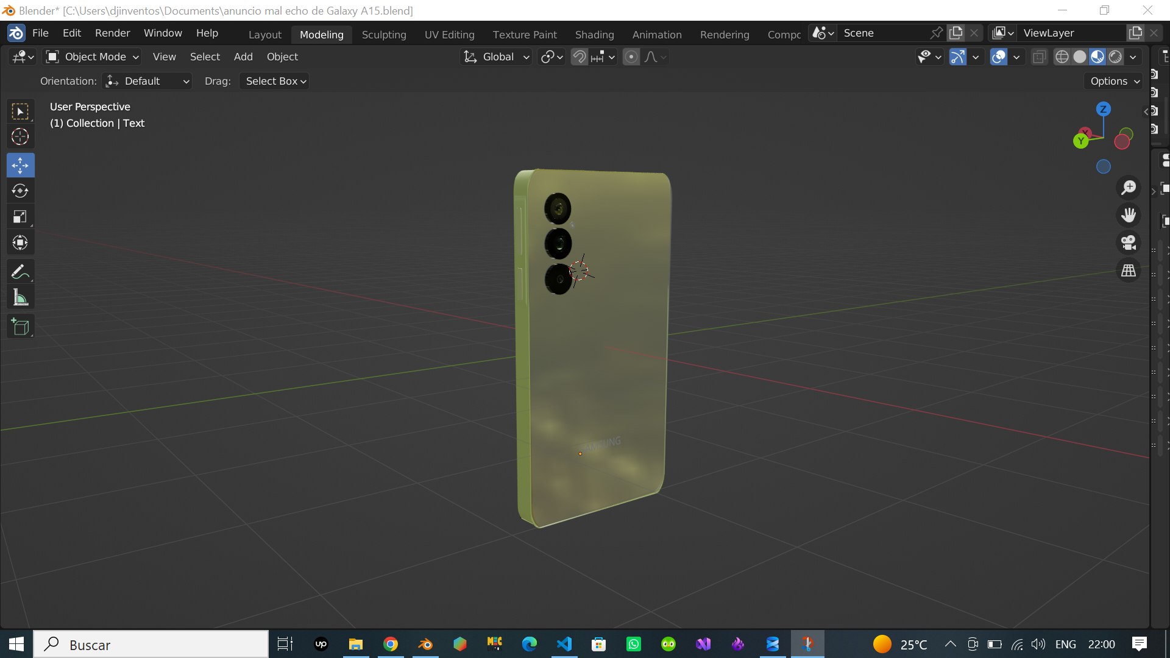Toggle X-Ray mode
Image resolution: width=1170 pixels, height=658 pixels.
pyautogui.click(x=1039, y=57)
